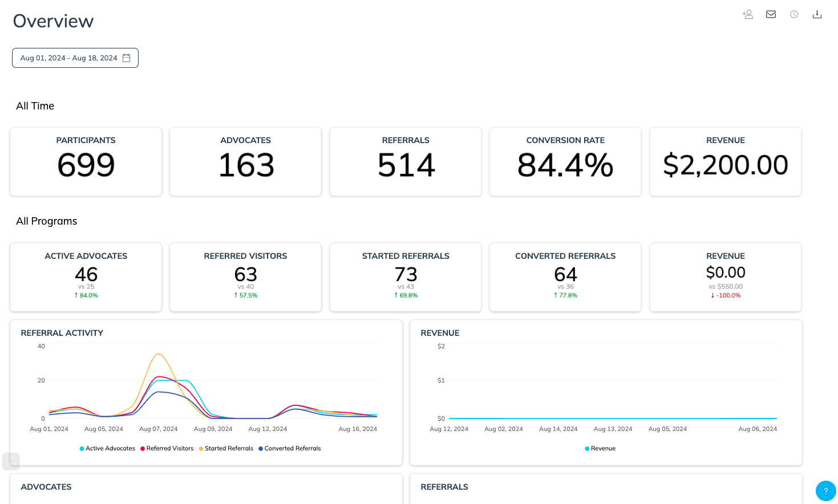The height and width of the screenshot is (504, 838).
Task: Open the help question mark bubble
Action: 825,491
